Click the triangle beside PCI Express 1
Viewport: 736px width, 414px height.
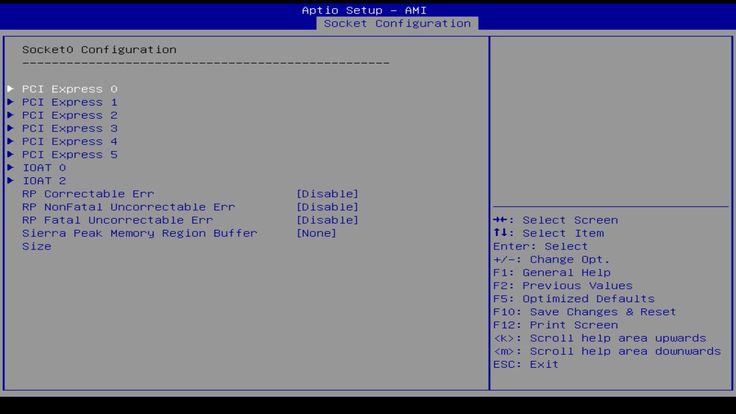click(x=10, y=102)
